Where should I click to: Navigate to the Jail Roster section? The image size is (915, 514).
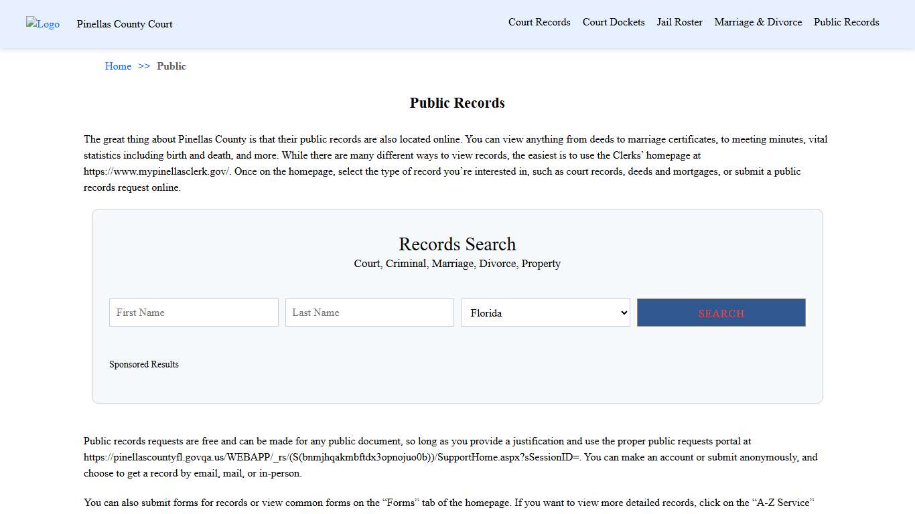[x=679, y=22]
